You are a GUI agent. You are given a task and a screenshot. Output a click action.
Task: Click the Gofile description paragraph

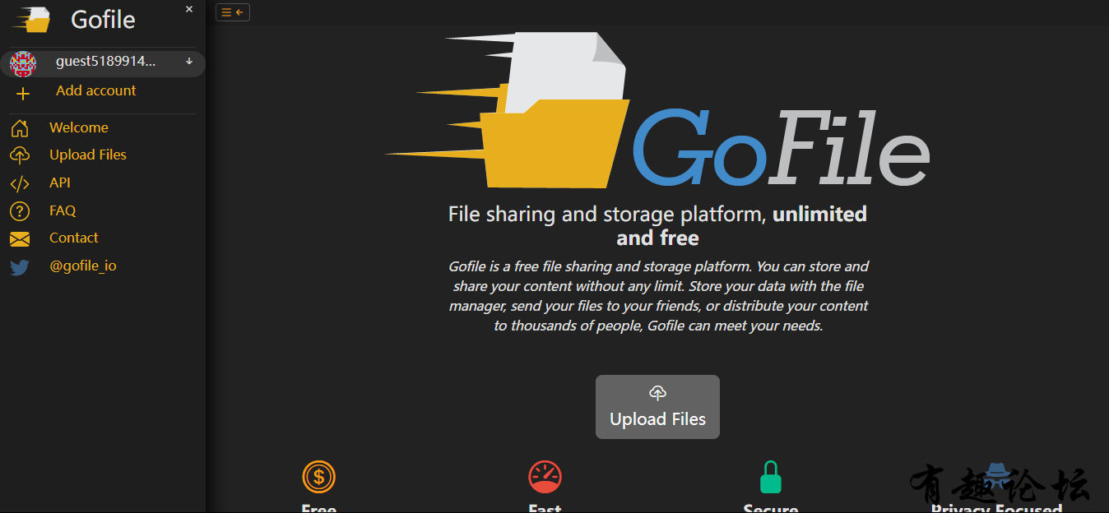tap(658, 296)
